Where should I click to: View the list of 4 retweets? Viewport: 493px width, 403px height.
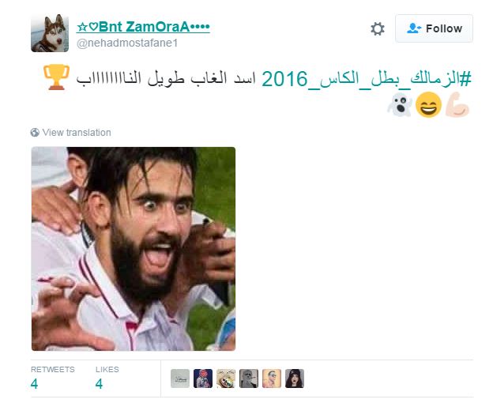(52, 379)
